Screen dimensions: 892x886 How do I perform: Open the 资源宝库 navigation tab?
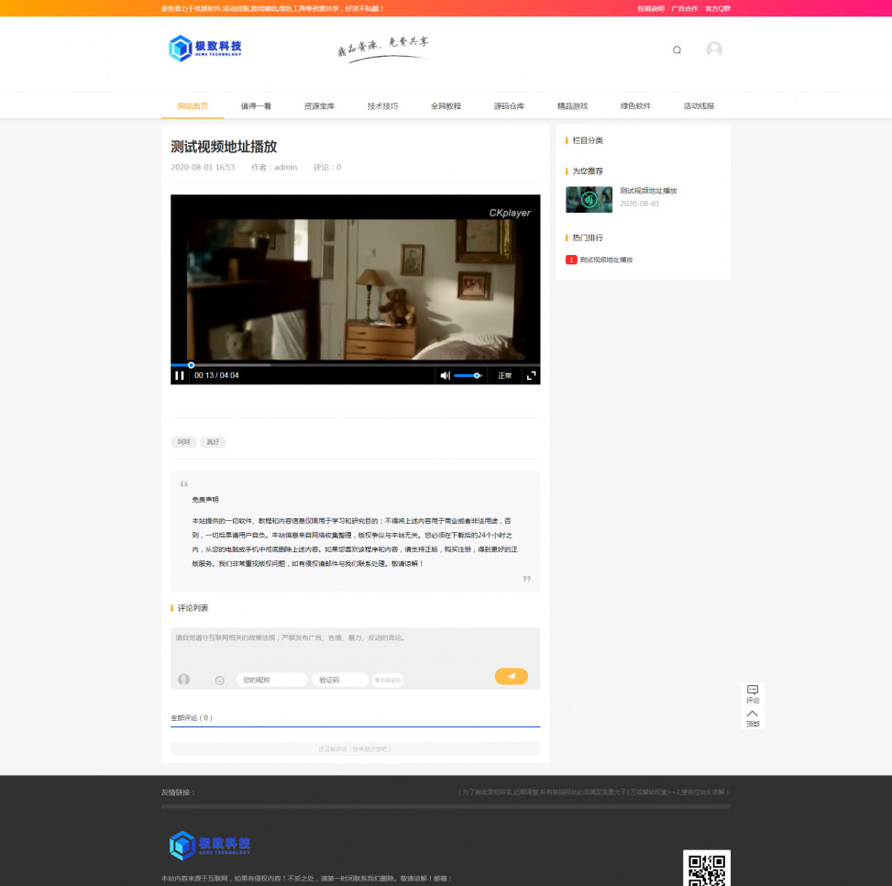tap(319, 106)
